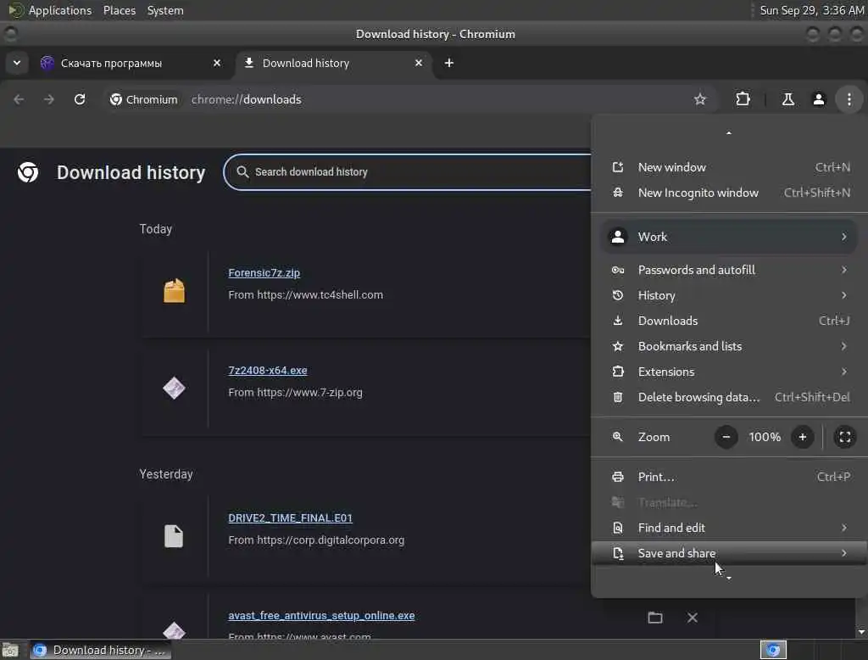The image size is (868, 660).
Task: Expand the Extensions submenu
Action: coord(730,372)
